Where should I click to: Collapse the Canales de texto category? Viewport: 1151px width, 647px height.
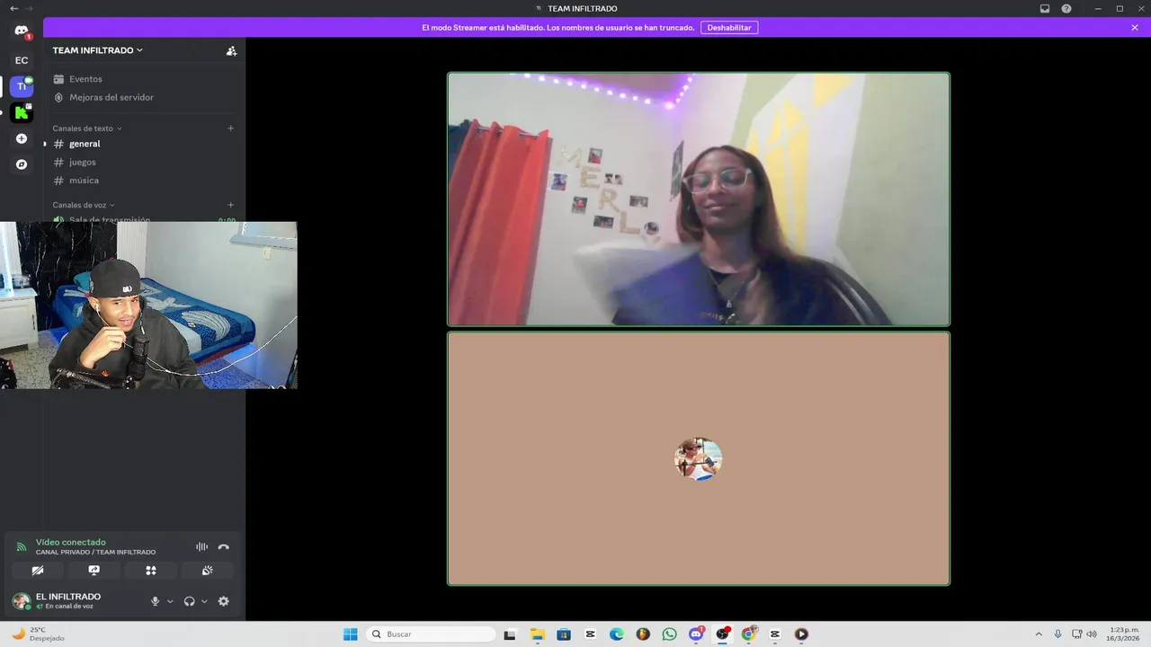click(86, 129)
